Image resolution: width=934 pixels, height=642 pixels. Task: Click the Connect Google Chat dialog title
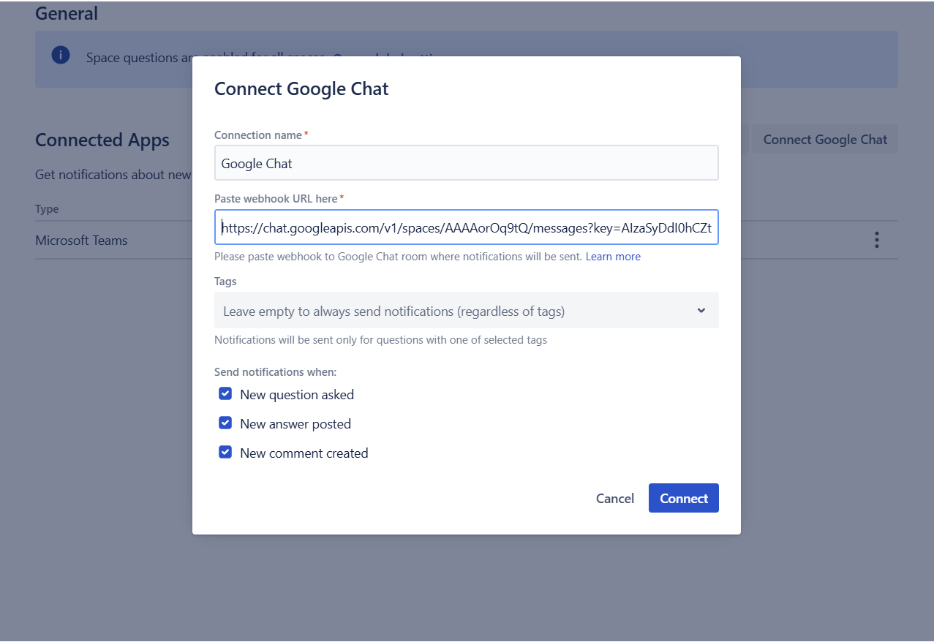(x=301, y=88)
